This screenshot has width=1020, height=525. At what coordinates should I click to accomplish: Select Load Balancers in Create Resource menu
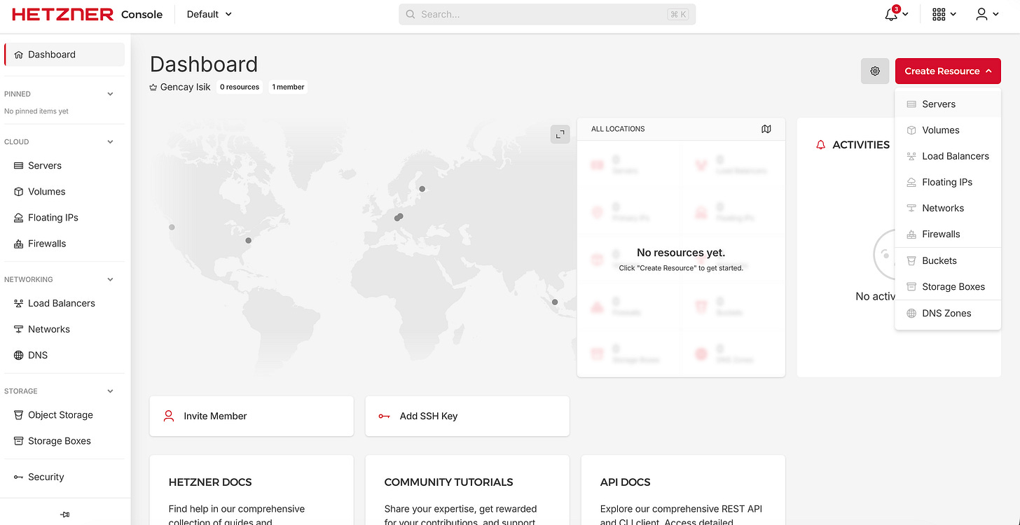pyautogui.click(x=948, y=156)
